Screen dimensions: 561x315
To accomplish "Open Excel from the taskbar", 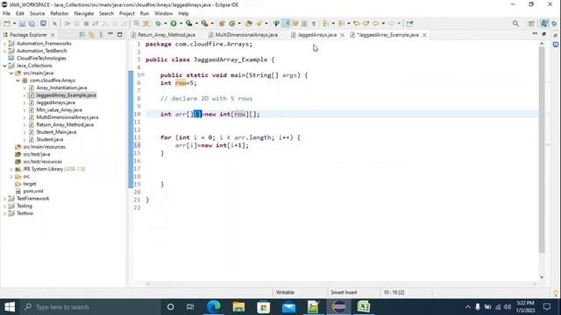I will 364,307.
